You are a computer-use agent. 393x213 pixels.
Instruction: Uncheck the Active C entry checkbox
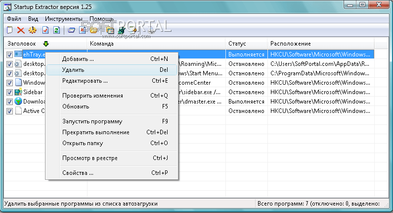point(9,111)
